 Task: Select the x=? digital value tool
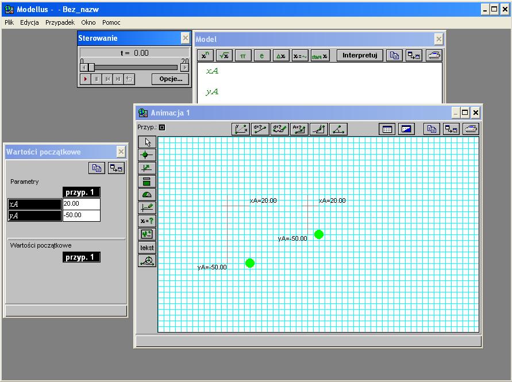[147, 221]
